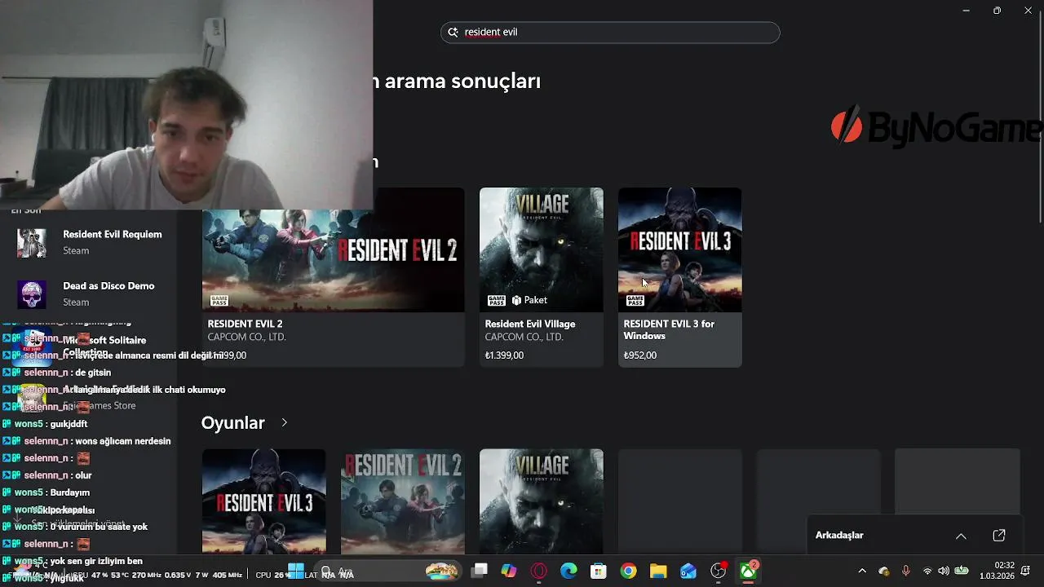Click the OneDrive cloud tray icon
The height and width of the screenshot is (587, 1044).
884,572
